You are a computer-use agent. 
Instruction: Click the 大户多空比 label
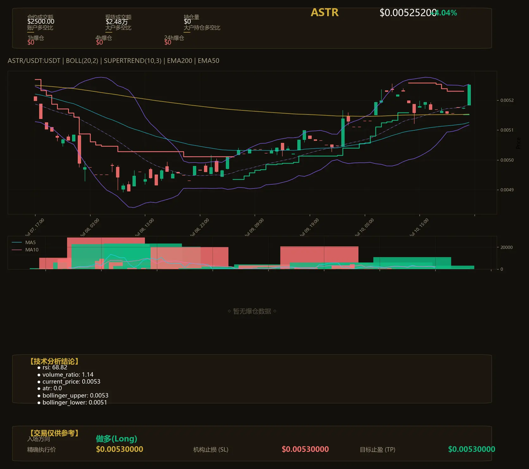pyautogui.click(x=118, y=28)
